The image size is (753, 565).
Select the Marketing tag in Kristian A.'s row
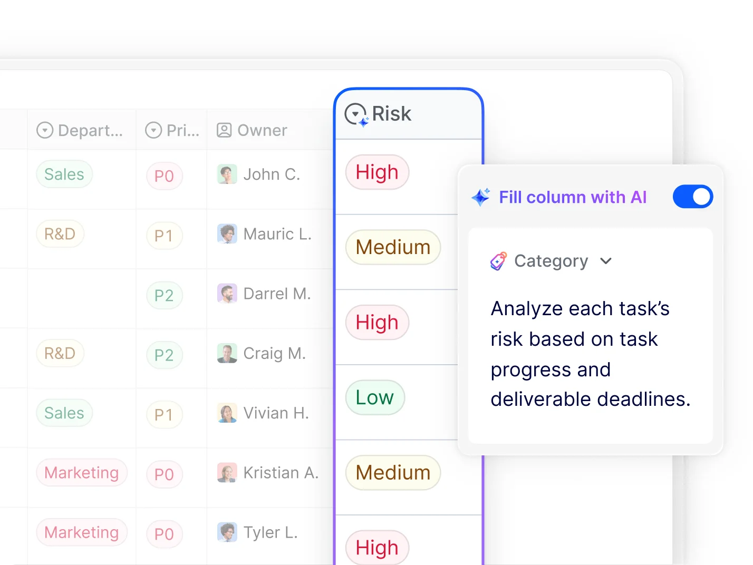coord(81,473)
